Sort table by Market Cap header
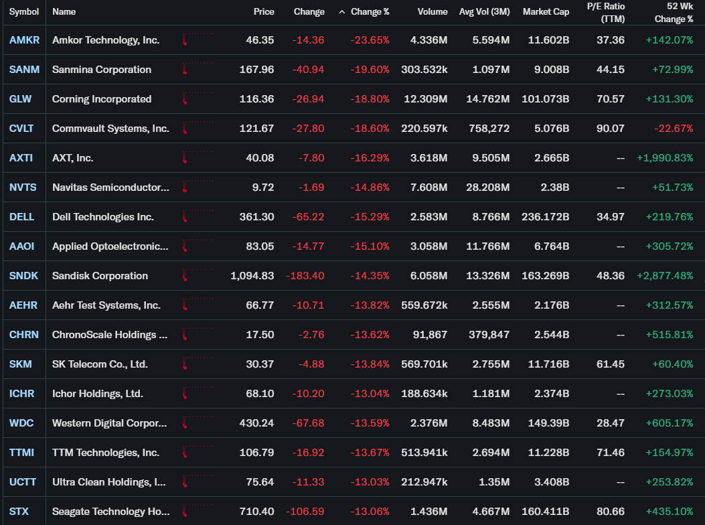Image resolution: width=705 pixels, height=525 pixels. [x=546, y=11]
